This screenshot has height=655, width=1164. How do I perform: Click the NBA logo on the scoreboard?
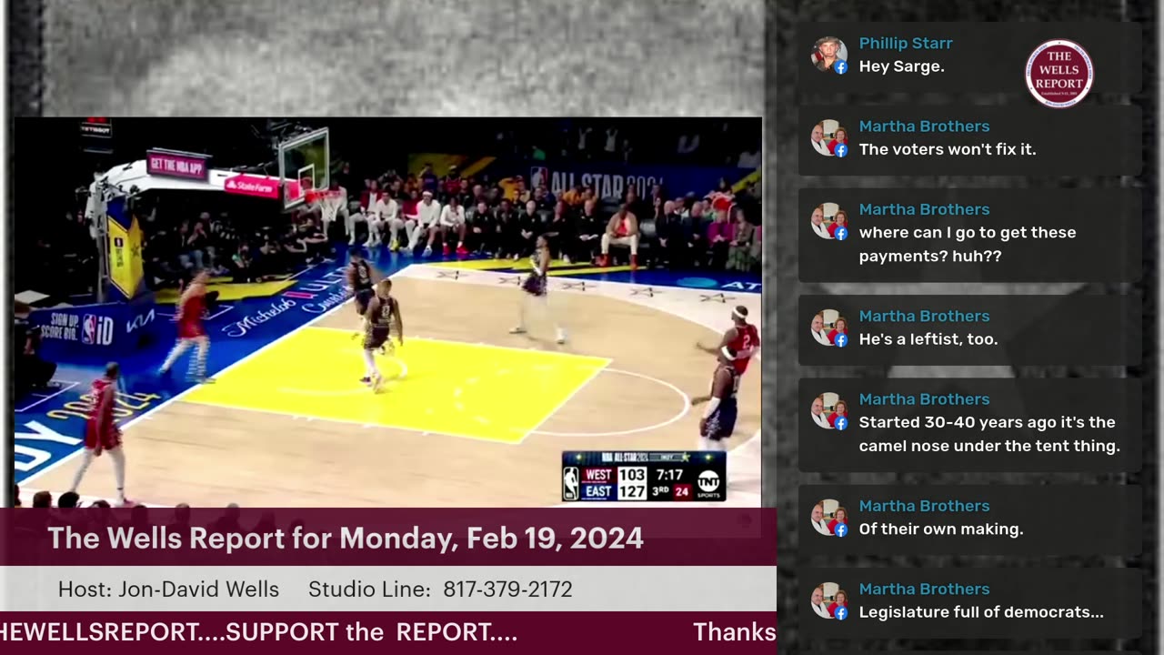coord(571,483)
